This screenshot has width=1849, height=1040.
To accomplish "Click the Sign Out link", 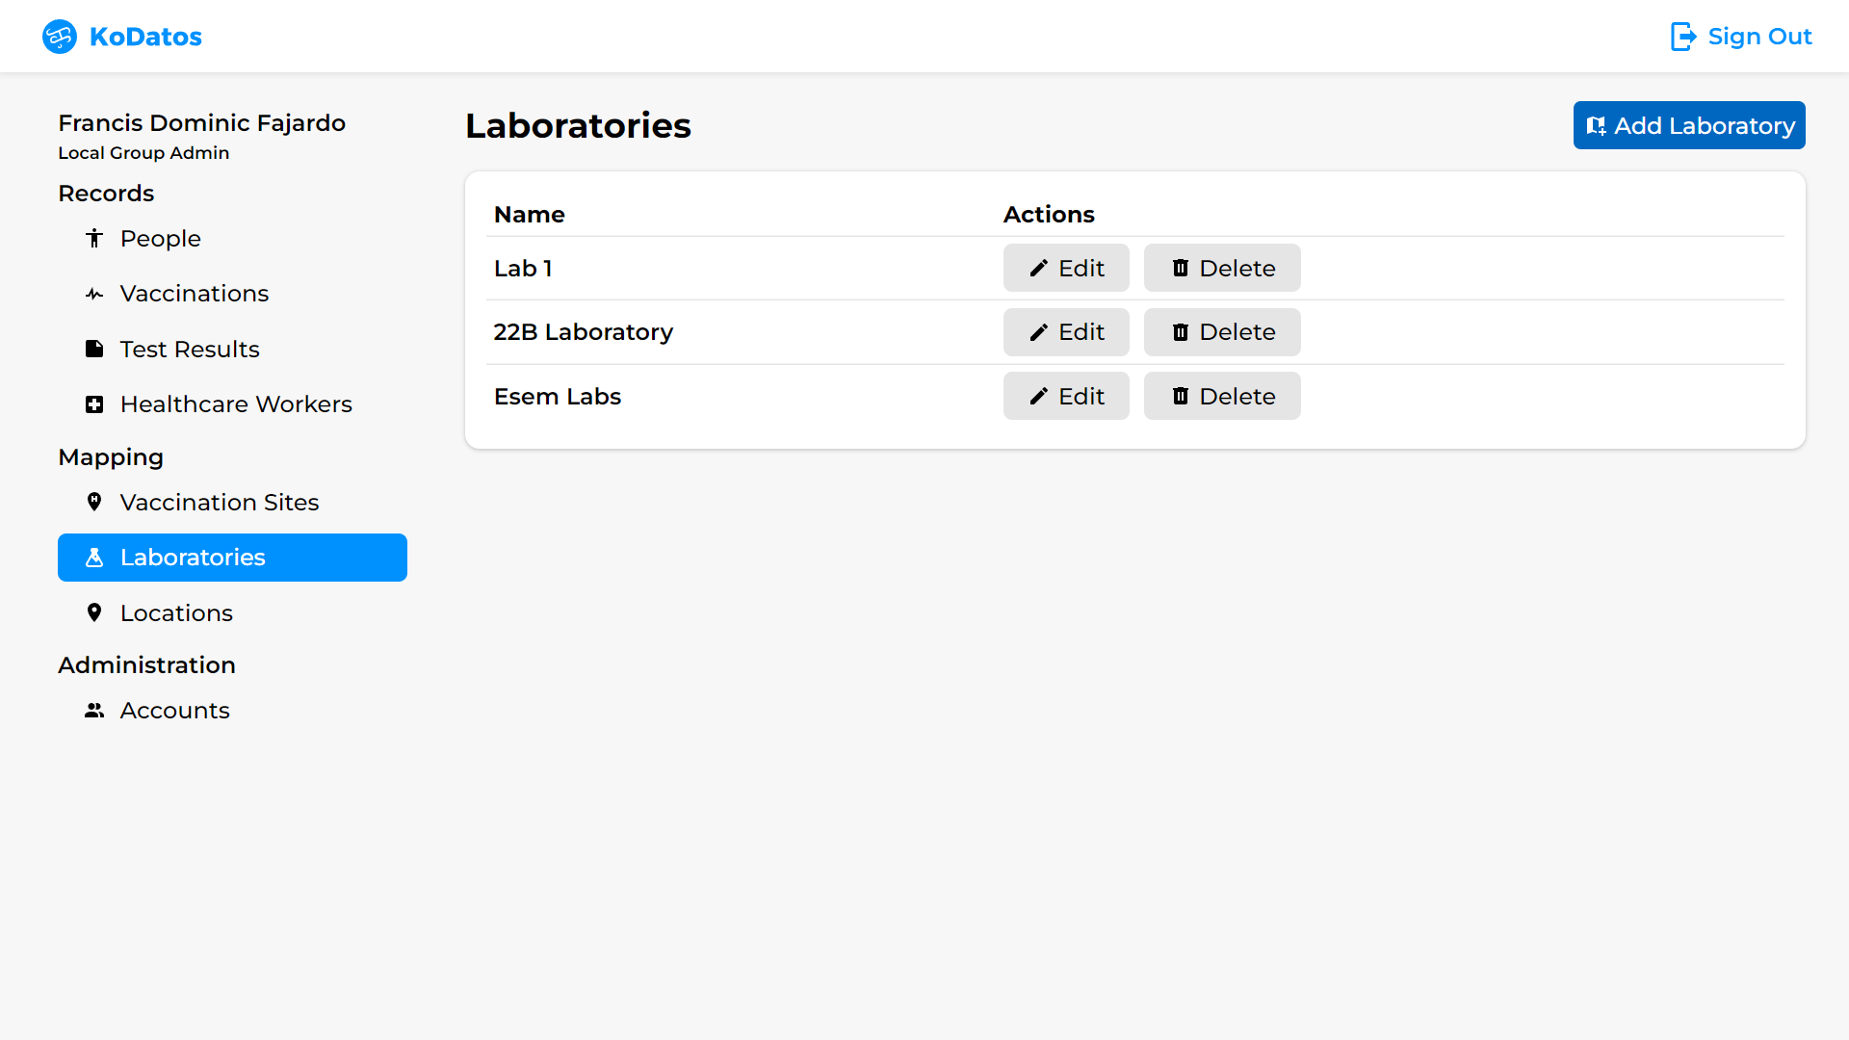I will pyautogui.click(x=1758, y=37).
